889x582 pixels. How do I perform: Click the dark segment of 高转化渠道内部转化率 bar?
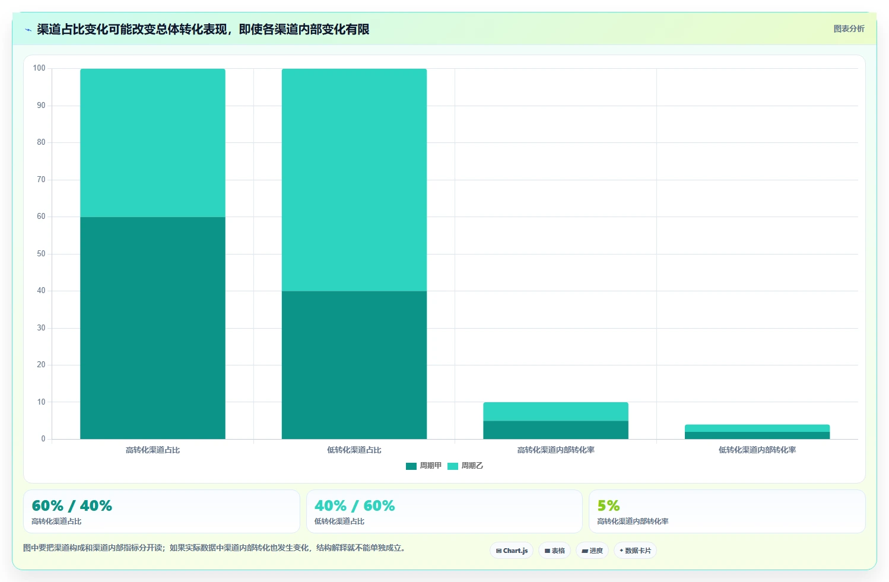click(x=555, y=430)
